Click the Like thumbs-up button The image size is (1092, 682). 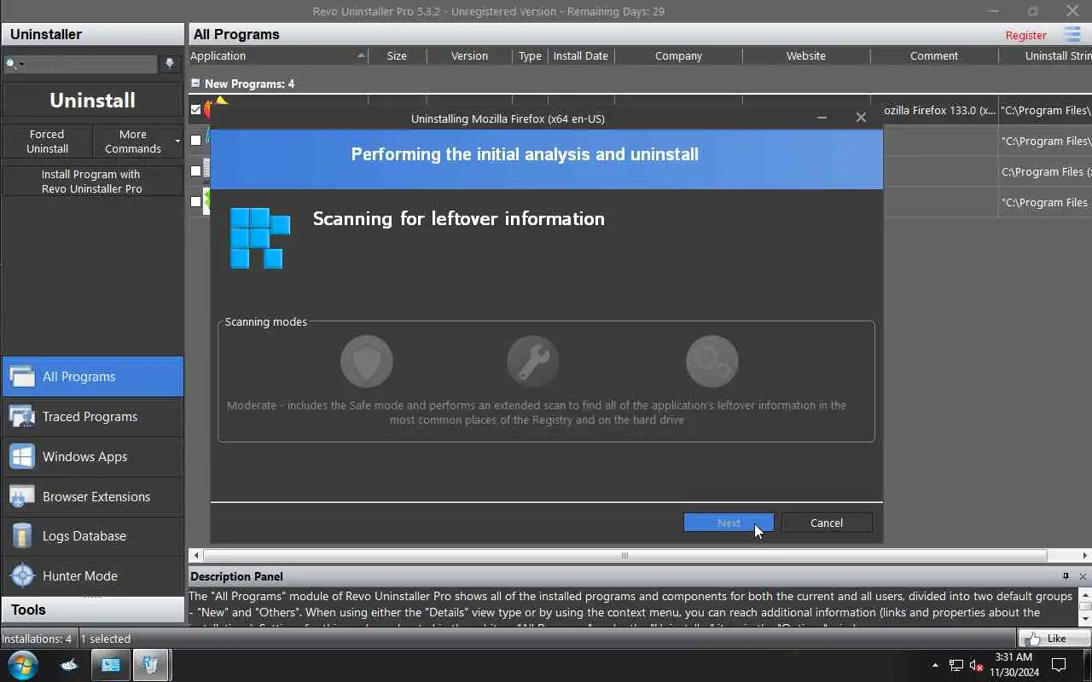click(1054, 639)
